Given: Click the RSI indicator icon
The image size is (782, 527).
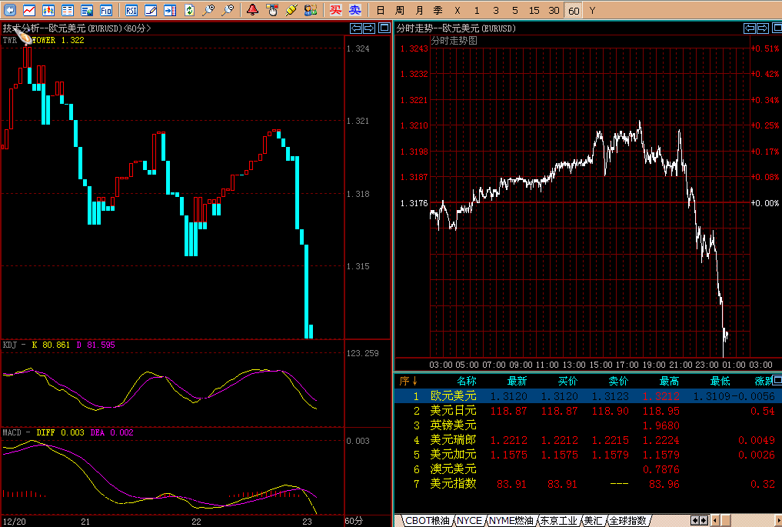Looking at the screenshot, I should coord(131,10).
